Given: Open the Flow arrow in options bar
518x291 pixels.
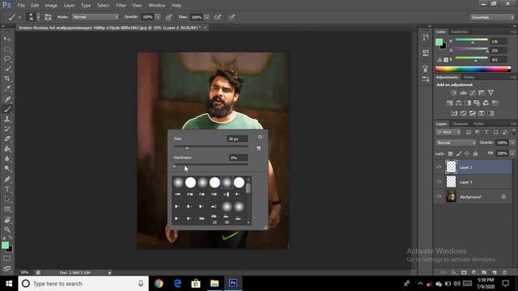Looking at the screenshot, I should click(x=207, y=17).
